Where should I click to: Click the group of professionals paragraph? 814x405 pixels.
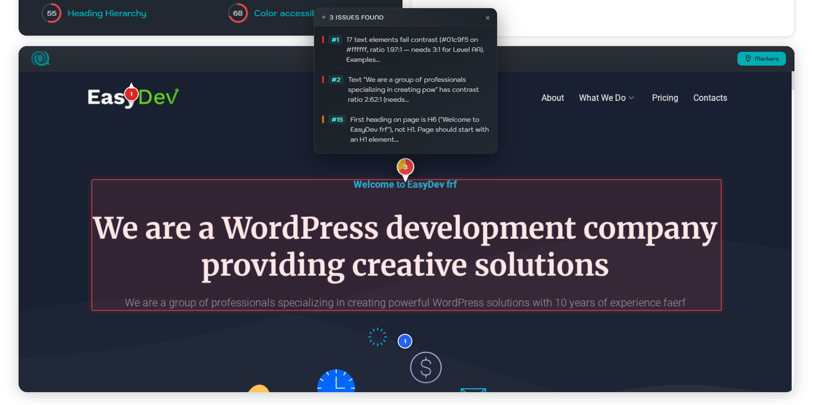point(405,303)
